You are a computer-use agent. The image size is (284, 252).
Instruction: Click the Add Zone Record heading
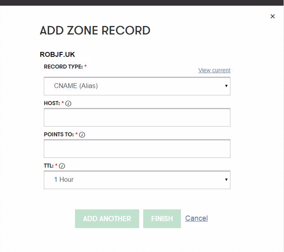point(95,30)
